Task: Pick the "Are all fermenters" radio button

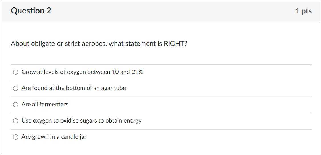Action: 16,105
